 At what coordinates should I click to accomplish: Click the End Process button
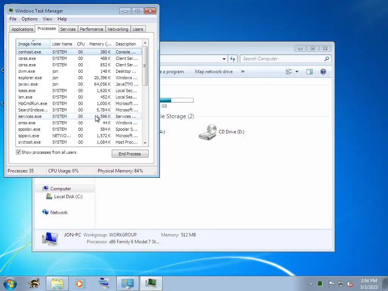pos(130,154)
